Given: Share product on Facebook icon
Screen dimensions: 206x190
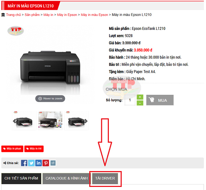Looking at the screenshot, I should click(x=24, y=163).
